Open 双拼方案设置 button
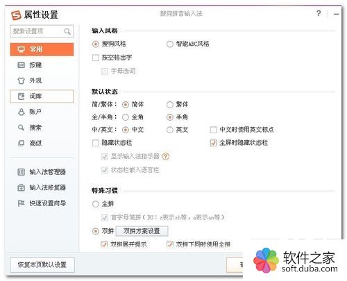The height and width of the screenshot is (281, 347). tap(142, 231)
